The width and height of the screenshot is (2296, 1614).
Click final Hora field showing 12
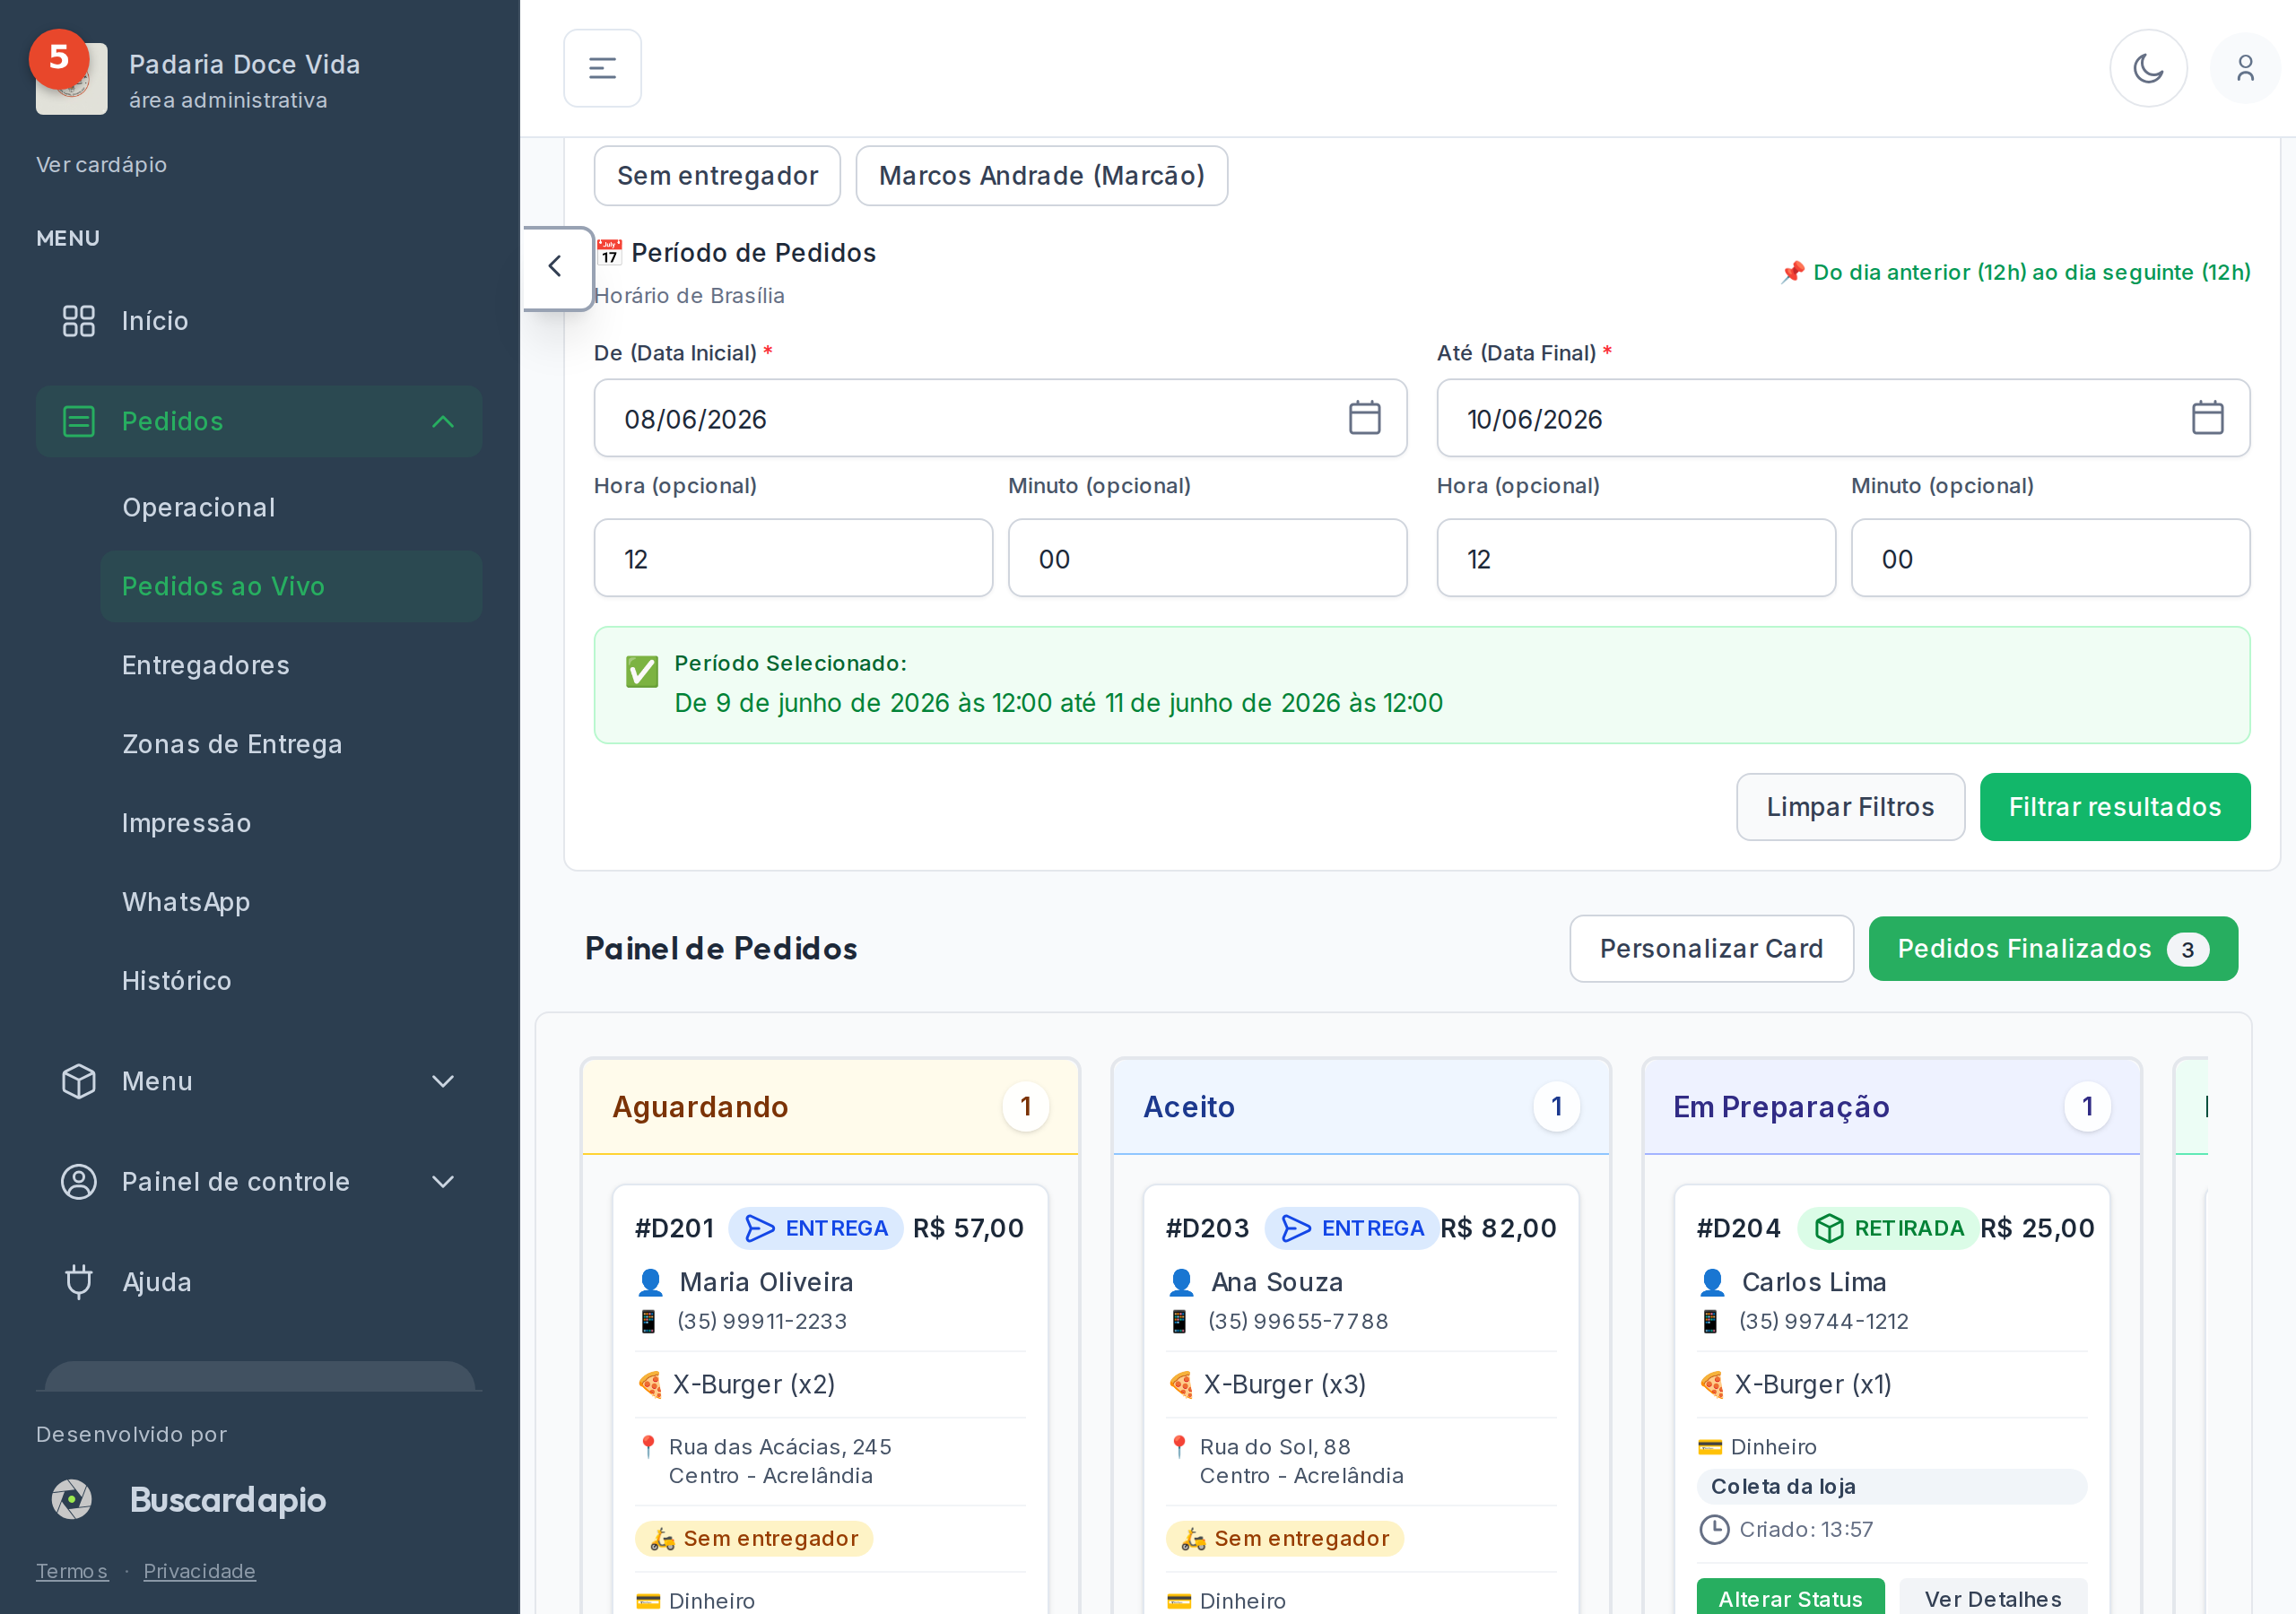1636,558
